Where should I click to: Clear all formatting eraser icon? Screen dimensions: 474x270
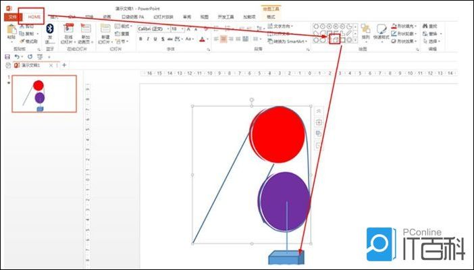point(206,29)
